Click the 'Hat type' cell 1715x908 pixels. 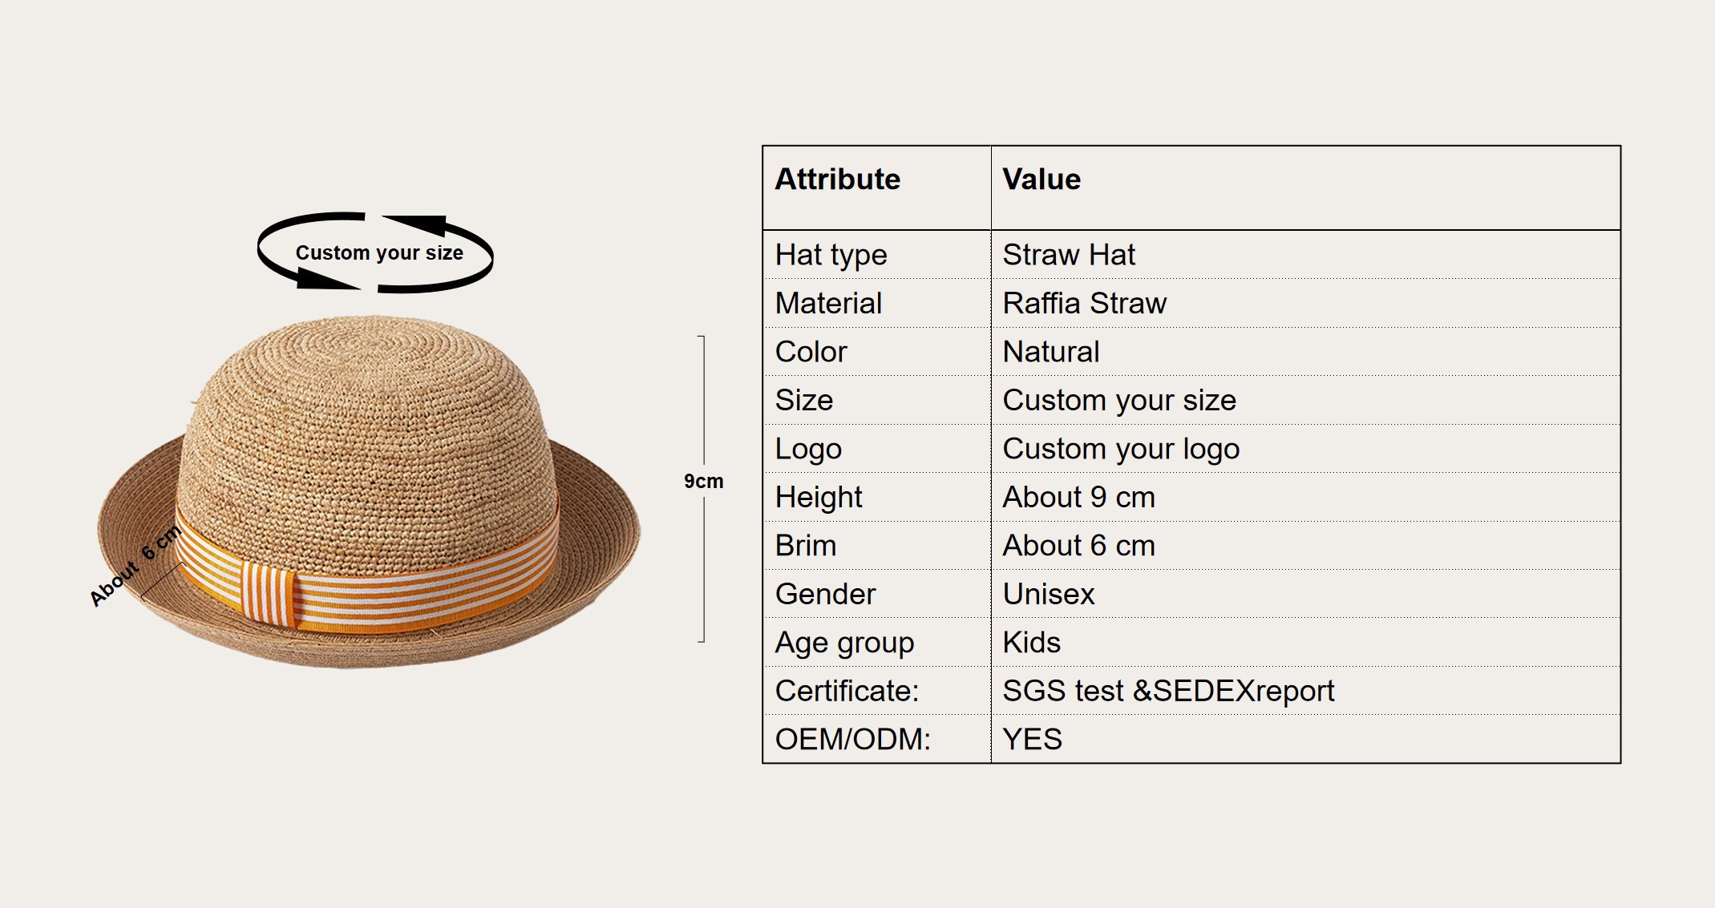876,255
